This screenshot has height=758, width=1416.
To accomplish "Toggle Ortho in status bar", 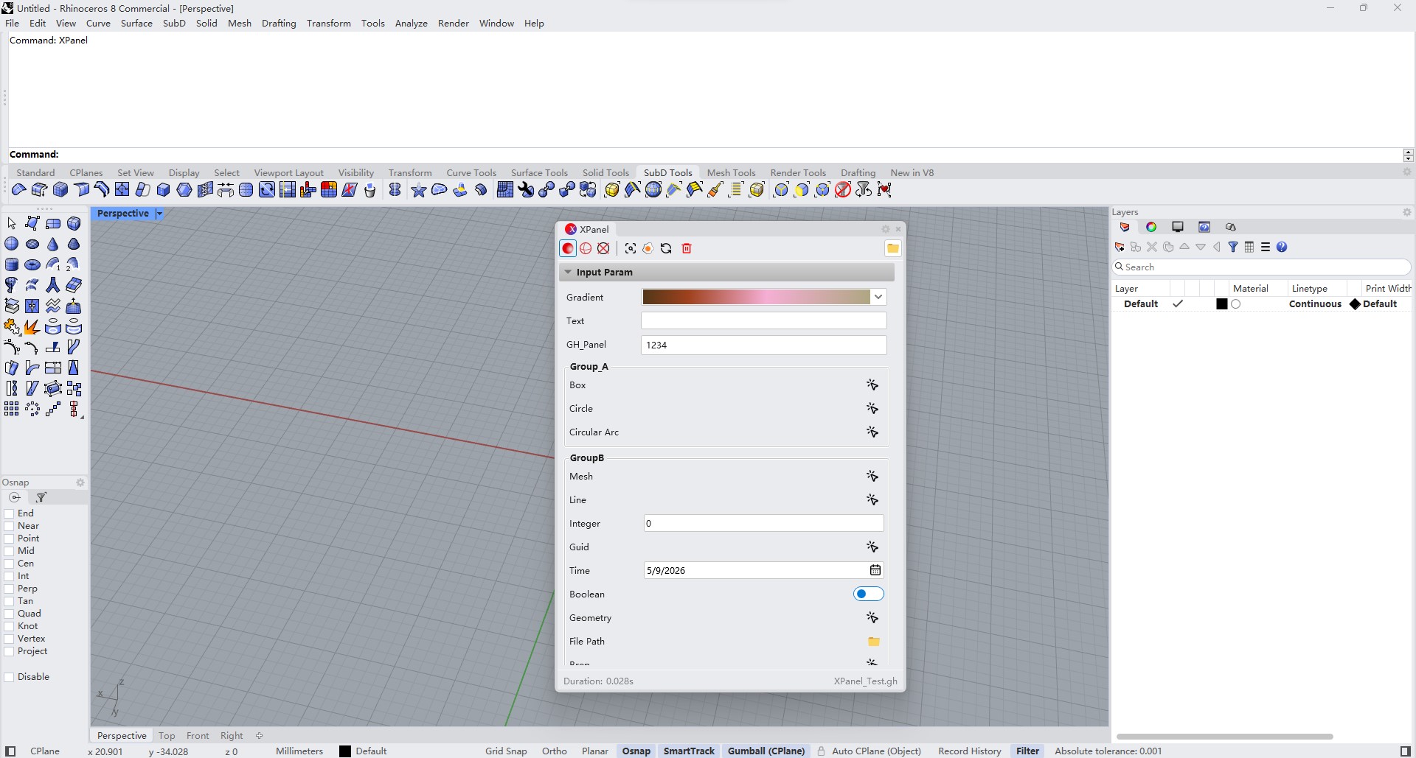I will click(555, 751).
